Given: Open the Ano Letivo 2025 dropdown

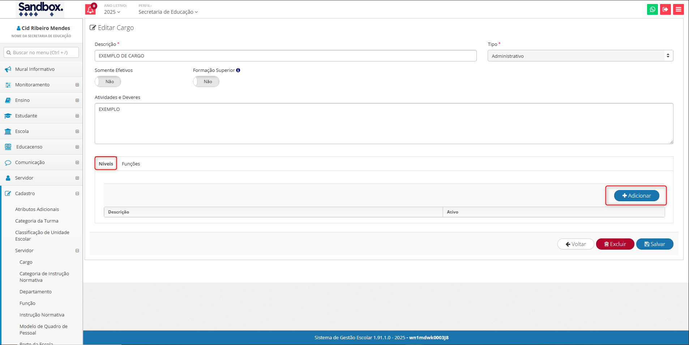Looking at the screenshot, I should coord(112,12).
